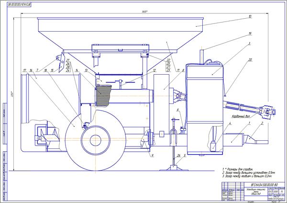The width and height of the screenshot is (287, 203).
Task: Click note 1 '* Размеры для справок'
Action: pyautogui.click(x=238, y=169)
